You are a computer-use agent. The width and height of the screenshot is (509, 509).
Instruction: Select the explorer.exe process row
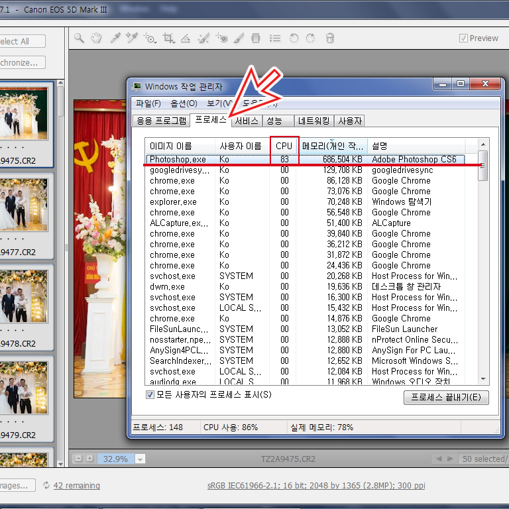tap(306, 202)
